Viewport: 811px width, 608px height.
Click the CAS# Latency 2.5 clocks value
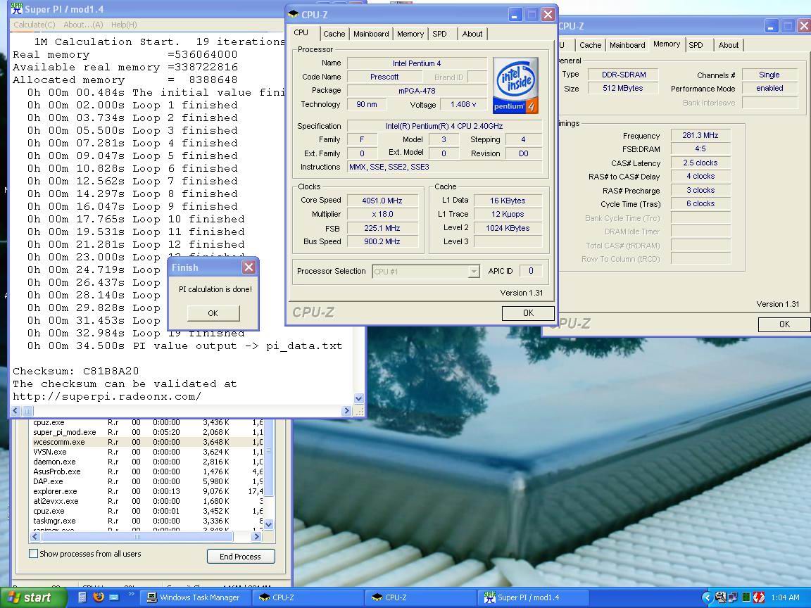click(700, 163)
